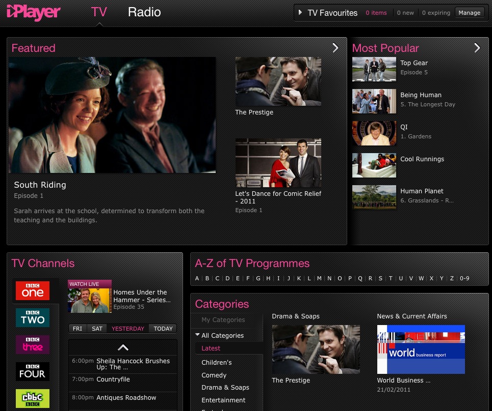Expand the TV Favourites panel arrow
492x411 pixels.
[300, 13]
